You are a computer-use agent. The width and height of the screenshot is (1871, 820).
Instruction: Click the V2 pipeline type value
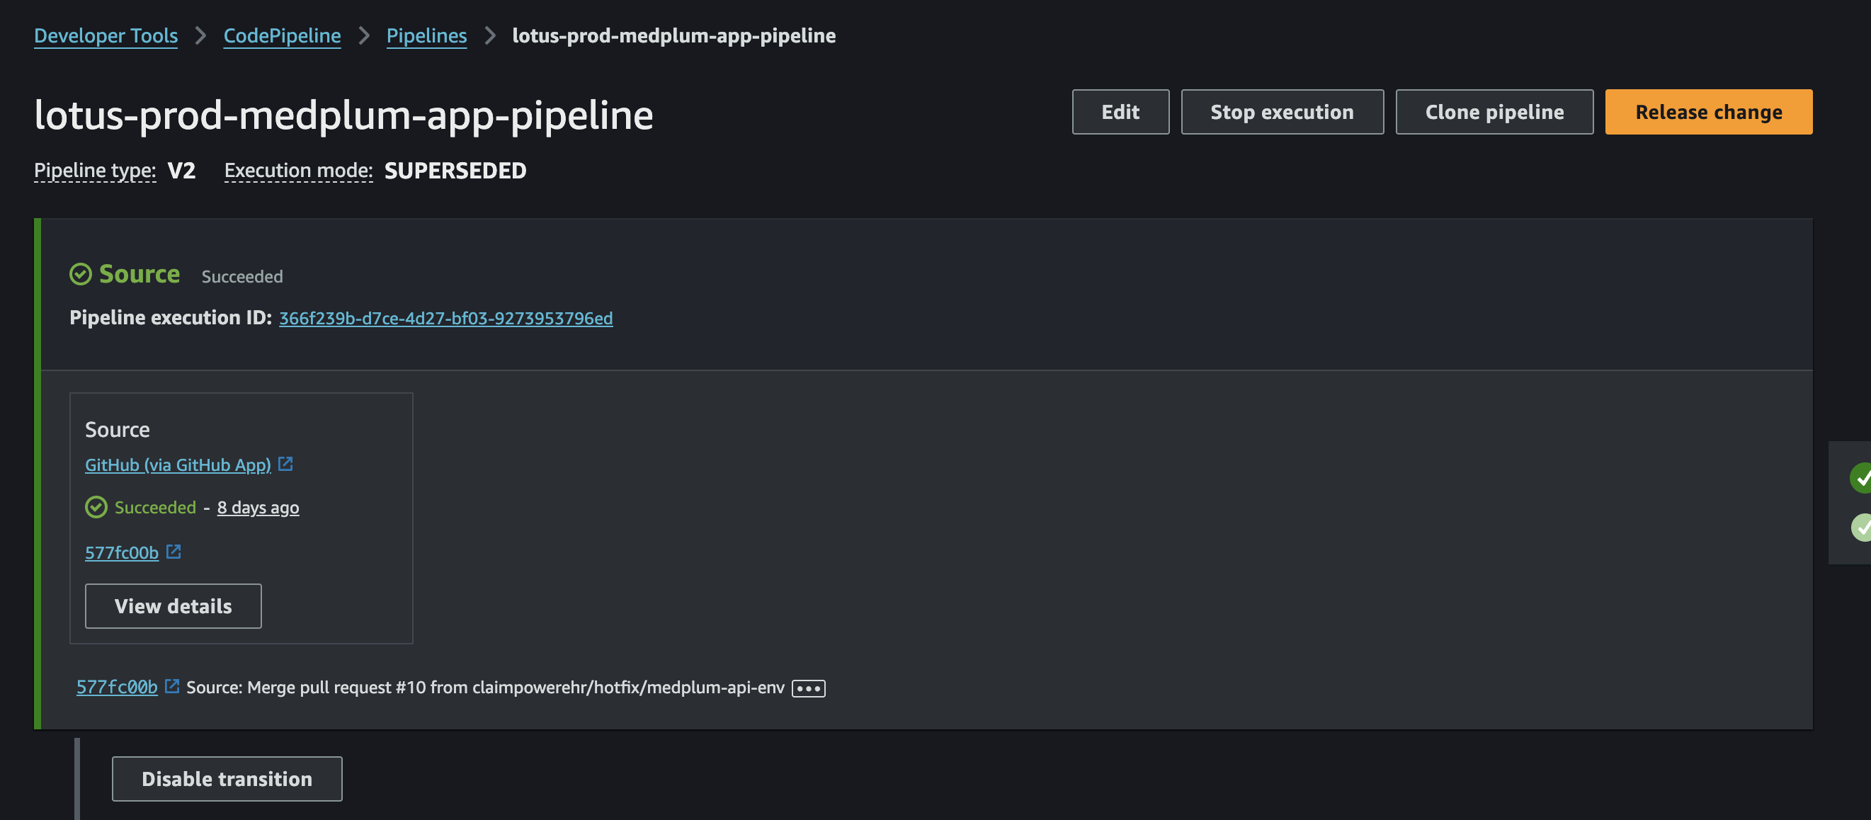181,171
